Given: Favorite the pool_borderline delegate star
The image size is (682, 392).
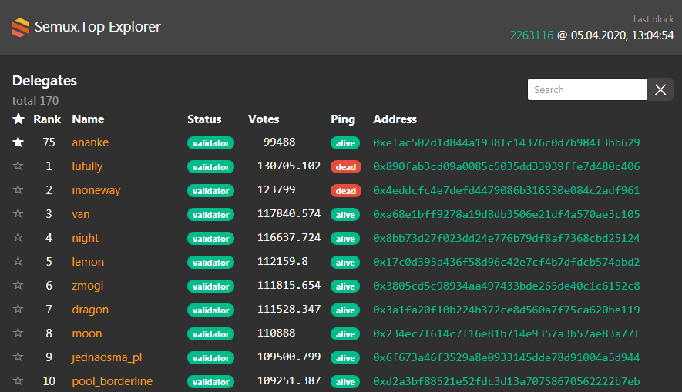Looking at the screenshot, I should (18, 381).
